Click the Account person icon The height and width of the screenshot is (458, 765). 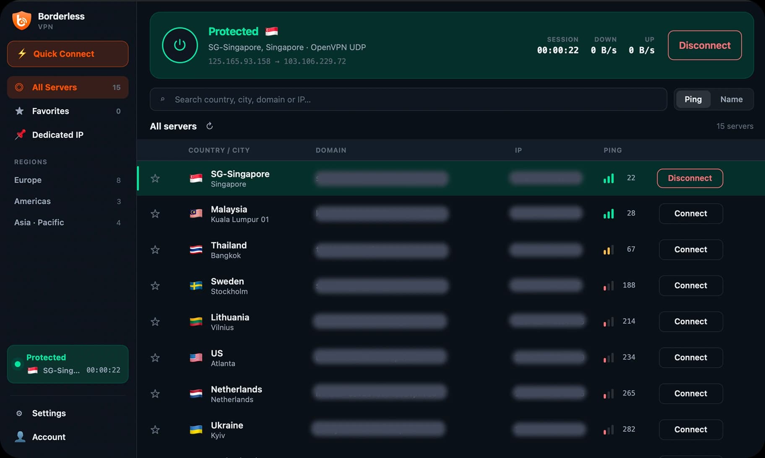click(20, 437)
